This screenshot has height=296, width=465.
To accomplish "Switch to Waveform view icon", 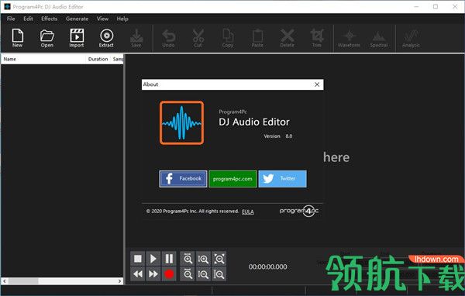I will (x=349, y=39).
